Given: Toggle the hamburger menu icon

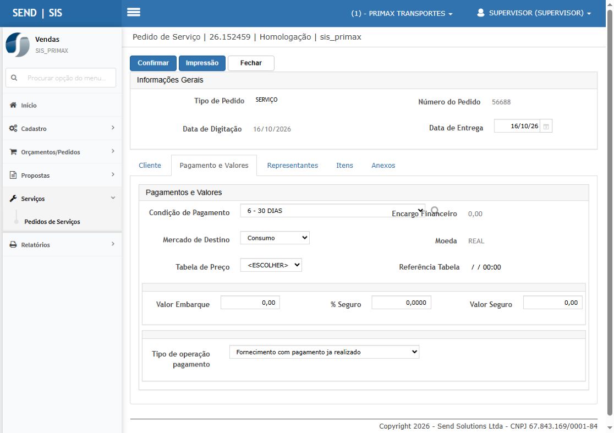Looking at the screenshot, I should pos(134,12).
